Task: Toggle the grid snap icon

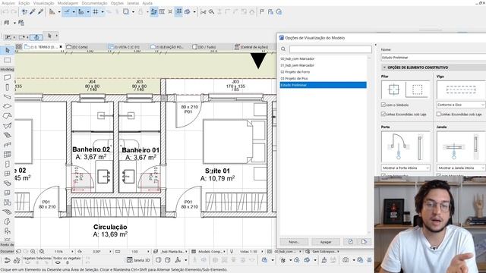Action: [x=96, y=12]
